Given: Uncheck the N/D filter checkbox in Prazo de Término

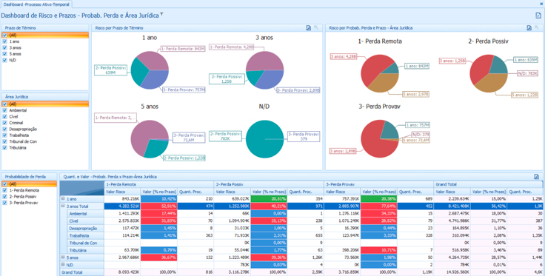Looking at the screenshot, I should pyautogui.click(x=5, y=60).
